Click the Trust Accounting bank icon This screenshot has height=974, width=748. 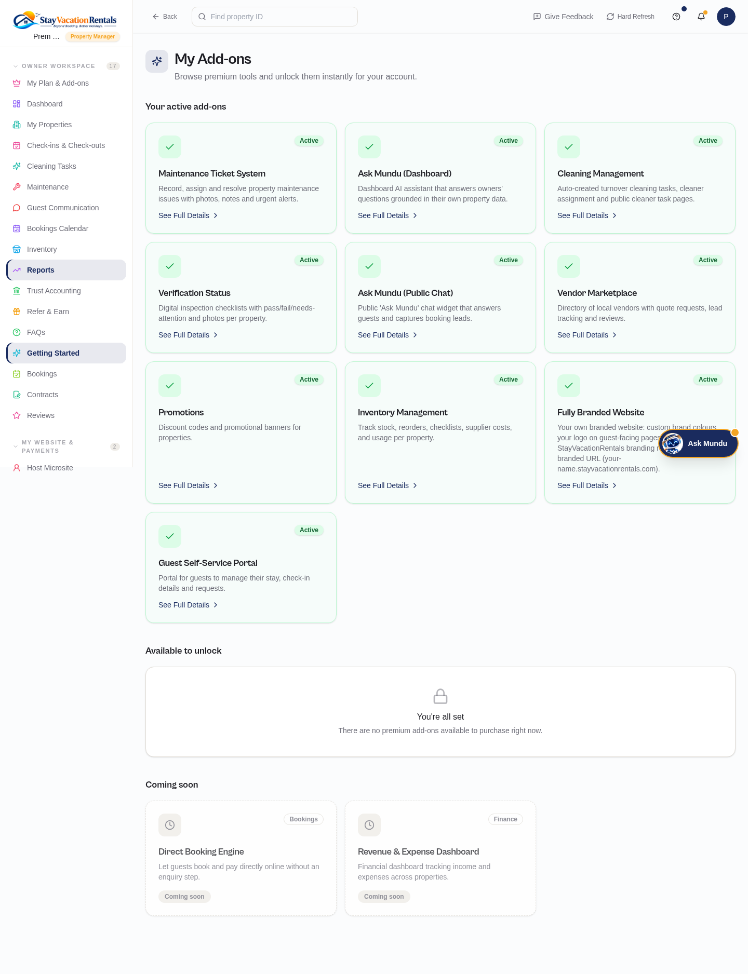[17, 291]
